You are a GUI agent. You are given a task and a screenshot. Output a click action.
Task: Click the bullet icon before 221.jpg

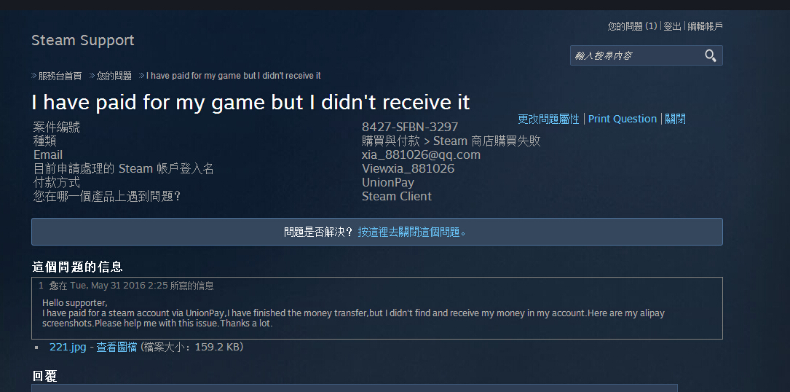tap(36, 348)
